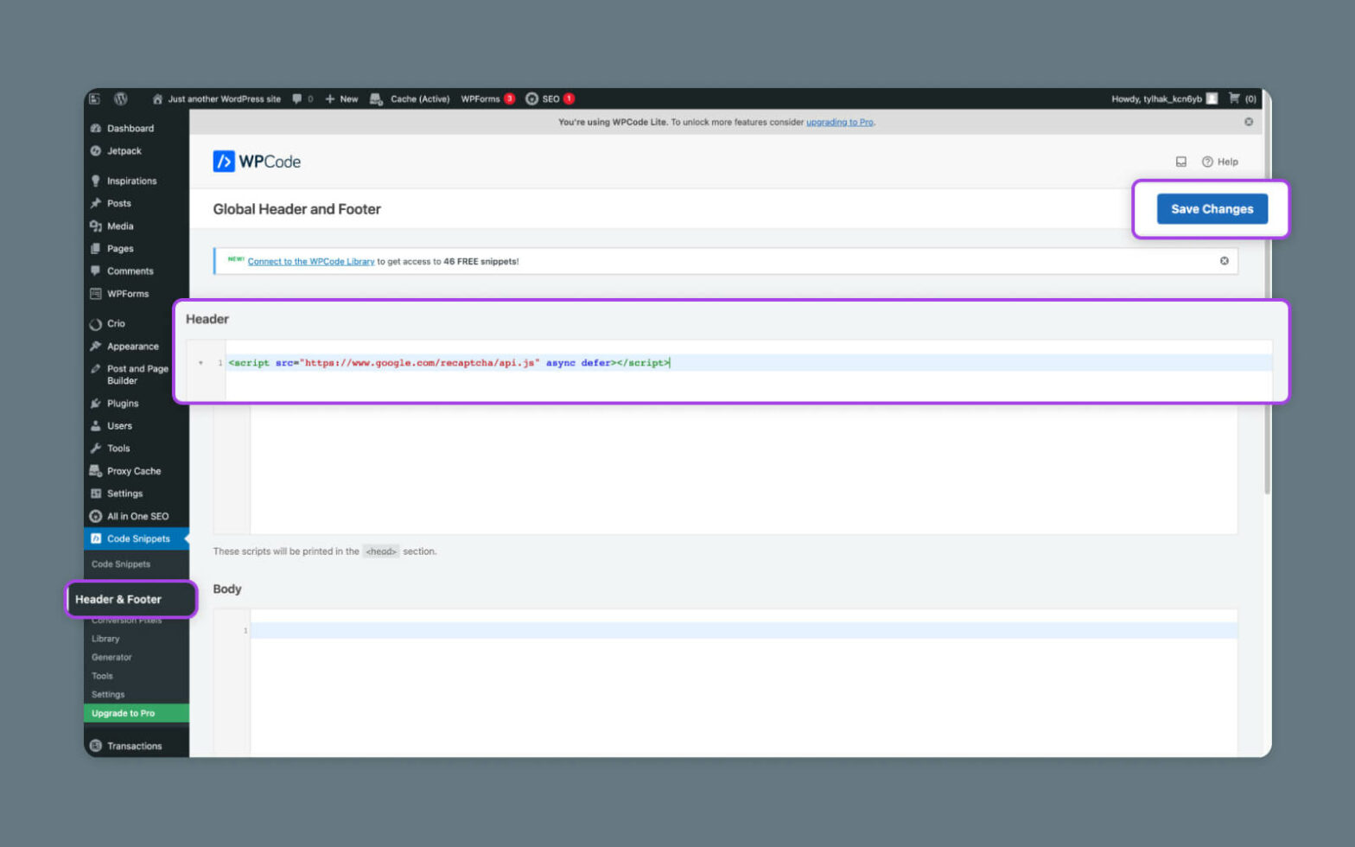Screen dimensions: 1355x847
Task: Toggle the admin menu collapse icon
Action: pos(95,99)
